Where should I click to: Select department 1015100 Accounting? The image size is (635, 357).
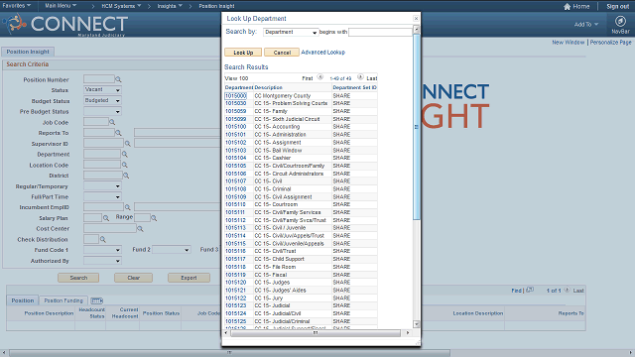click(x=235, y=127)
